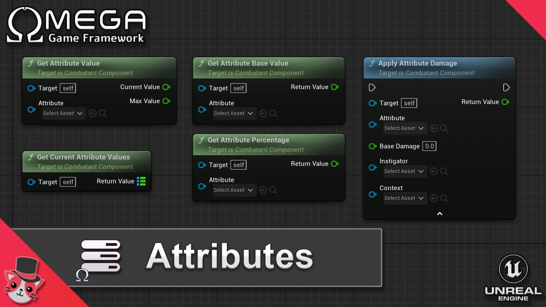Click the Instigator label
This screenshot has width=546, height=307.
(394, 161)
